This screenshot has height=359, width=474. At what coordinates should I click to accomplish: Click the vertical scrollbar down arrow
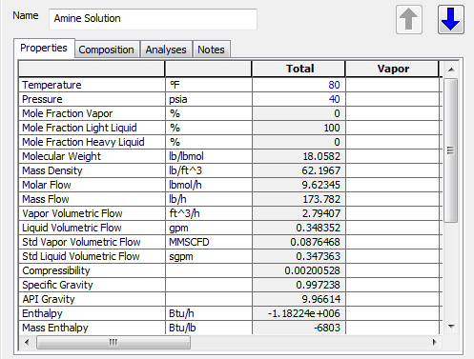(451, 327)
